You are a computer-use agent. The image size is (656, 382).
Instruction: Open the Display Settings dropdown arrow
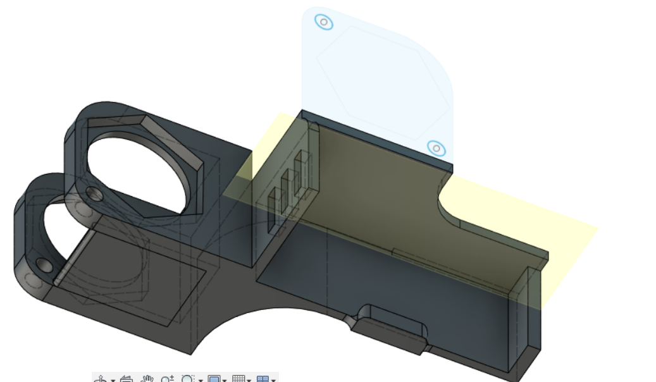pyautogui.click(x=225, y=380)
